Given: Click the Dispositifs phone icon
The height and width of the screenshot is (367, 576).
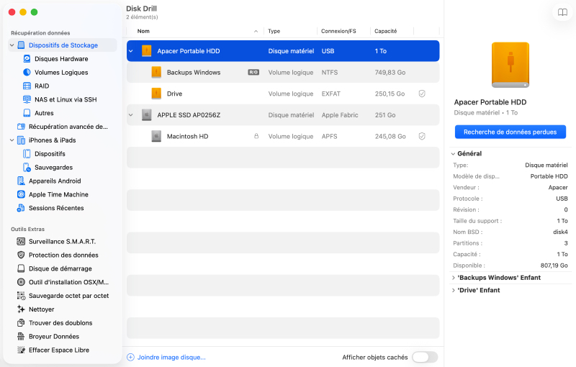Looking at the screenshot, I should click(27, 154).
